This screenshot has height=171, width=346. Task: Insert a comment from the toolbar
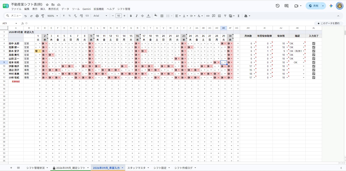pos(214,16)
